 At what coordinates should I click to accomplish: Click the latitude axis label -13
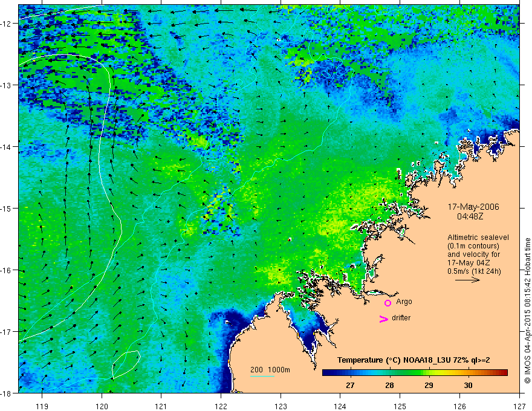[7, 85]
